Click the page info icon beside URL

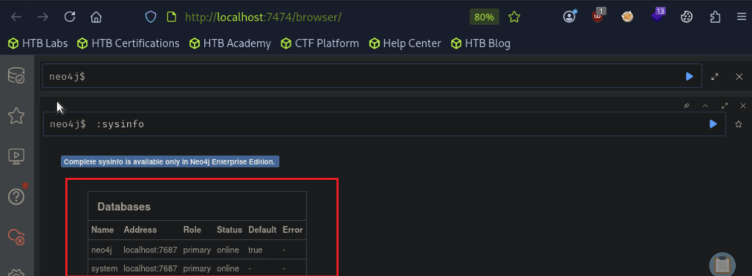click(171, 18)
